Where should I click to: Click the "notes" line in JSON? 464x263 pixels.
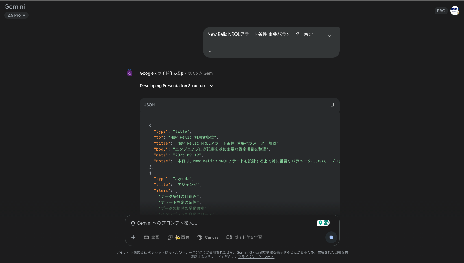(247, 161)
